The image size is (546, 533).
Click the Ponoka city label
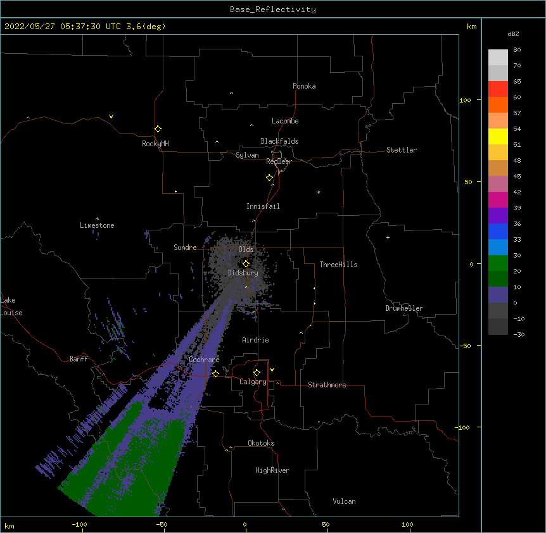click(x=304, y=86)
